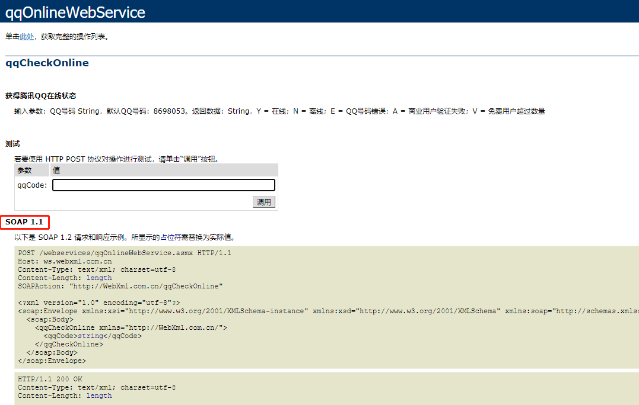
Task: Click the SOAPAction header line
Action: [x=120, y=286]
